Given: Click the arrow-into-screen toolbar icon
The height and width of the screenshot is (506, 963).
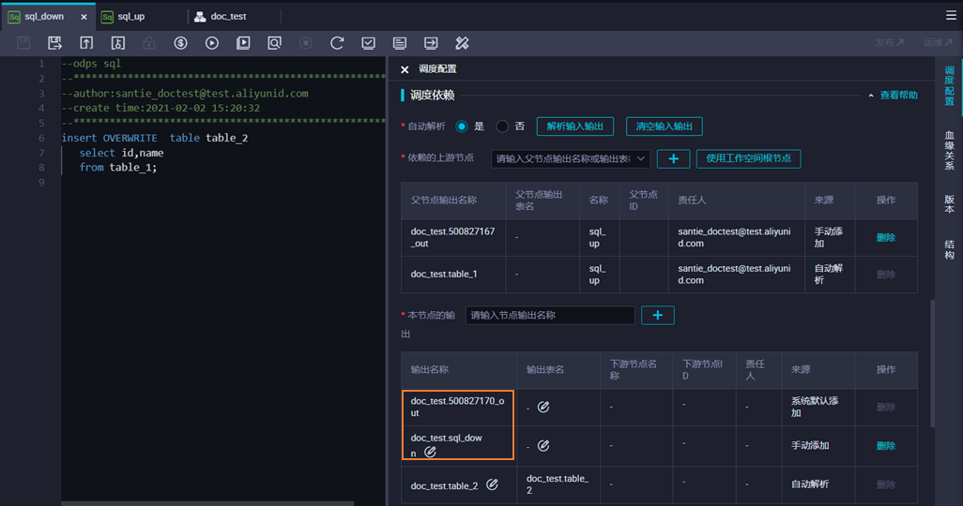Looking at the screenshot, I should tap(431, 43).
